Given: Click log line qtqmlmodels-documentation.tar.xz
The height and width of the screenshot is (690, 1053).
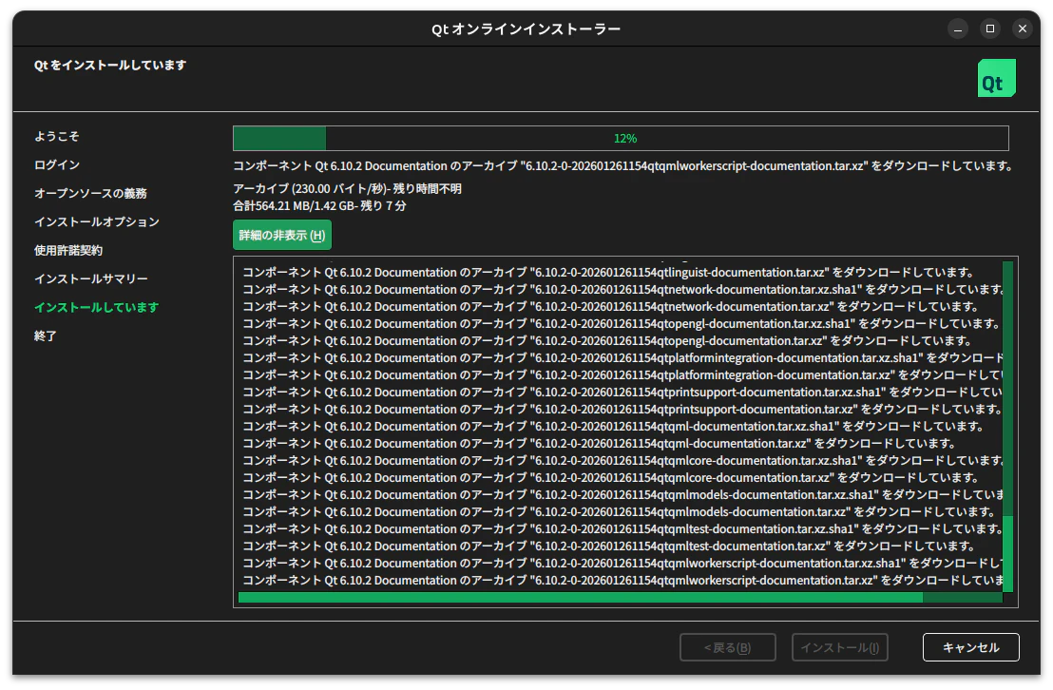Looking at the screenshot, I should (619, 512).
